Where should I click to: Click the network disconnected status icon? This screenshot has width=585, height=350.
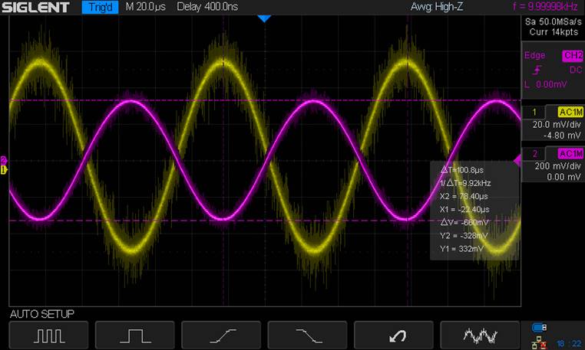pos(539,342)
